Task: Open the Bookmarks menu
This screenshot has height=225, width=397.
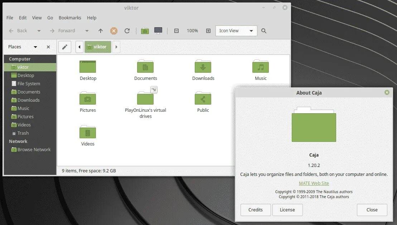Action: coord(70,18)
